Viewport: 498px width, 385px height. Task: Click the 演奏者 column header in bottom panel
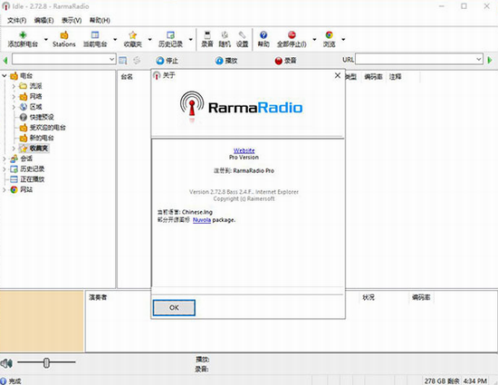pyautogui.click(x=98, y=297)
